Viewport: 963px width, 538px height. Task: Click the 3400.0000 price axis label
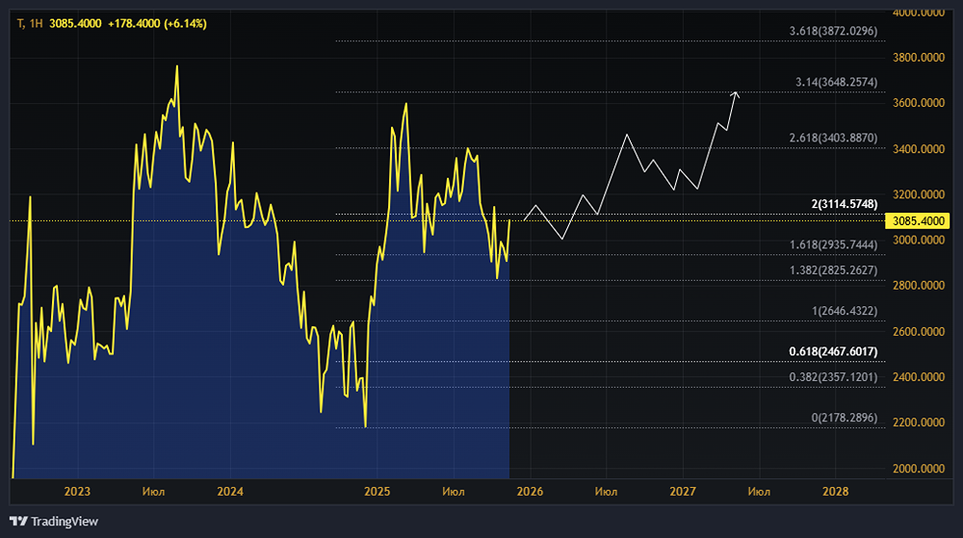pos(918,149)
